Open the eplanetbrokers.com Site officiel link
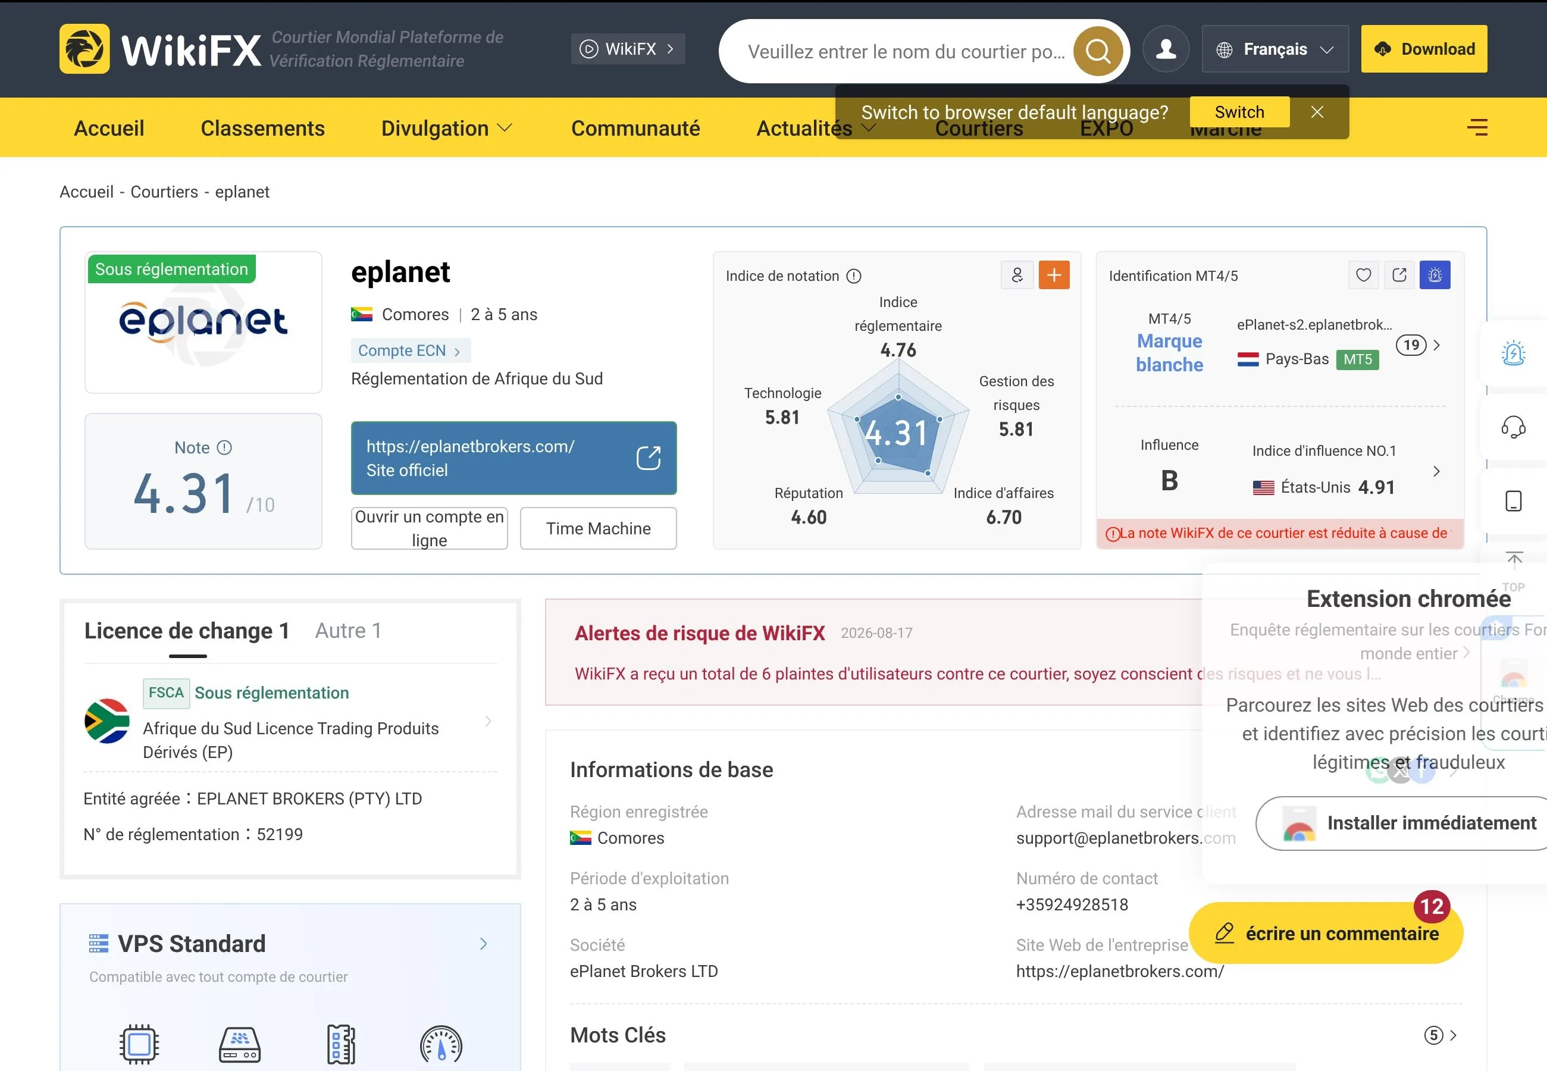1547x1071 pixels. [x=514, y=458]
